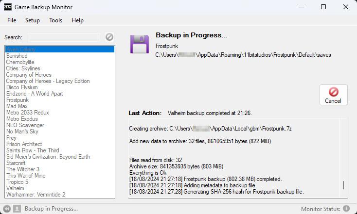Click the user profile icon in status bar
This screenshot has height=214, width=357.
click(17, 209)
